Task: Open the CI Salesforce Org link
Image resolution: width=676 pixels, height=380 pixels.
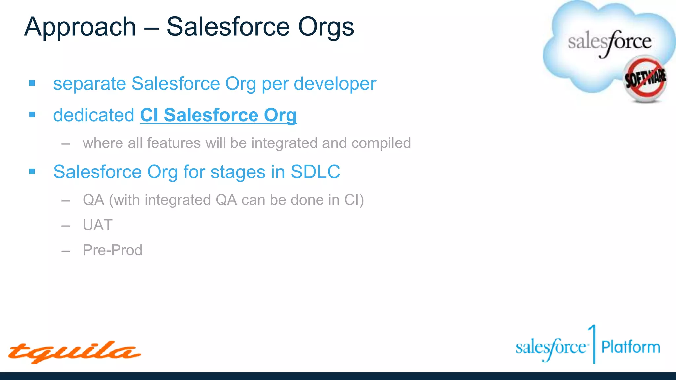Action: click(x=218, y=115)
